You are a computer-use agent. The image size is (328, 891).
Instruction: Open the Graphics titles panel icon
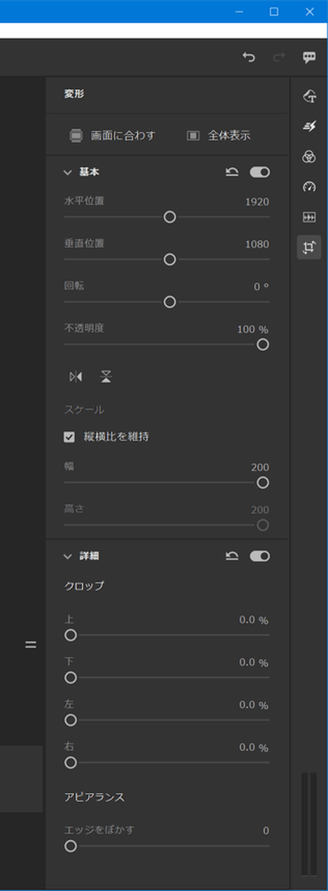pos(309,96)
